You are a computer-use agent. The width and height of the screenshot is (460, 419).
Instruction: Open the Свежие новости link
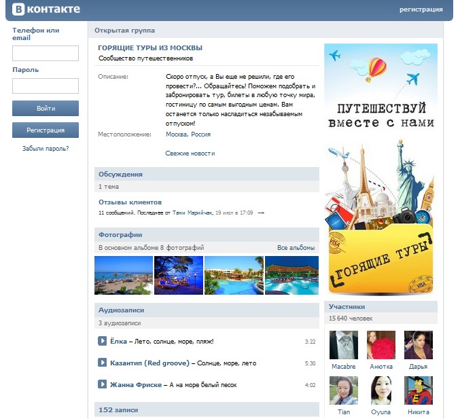pos(190,153)
